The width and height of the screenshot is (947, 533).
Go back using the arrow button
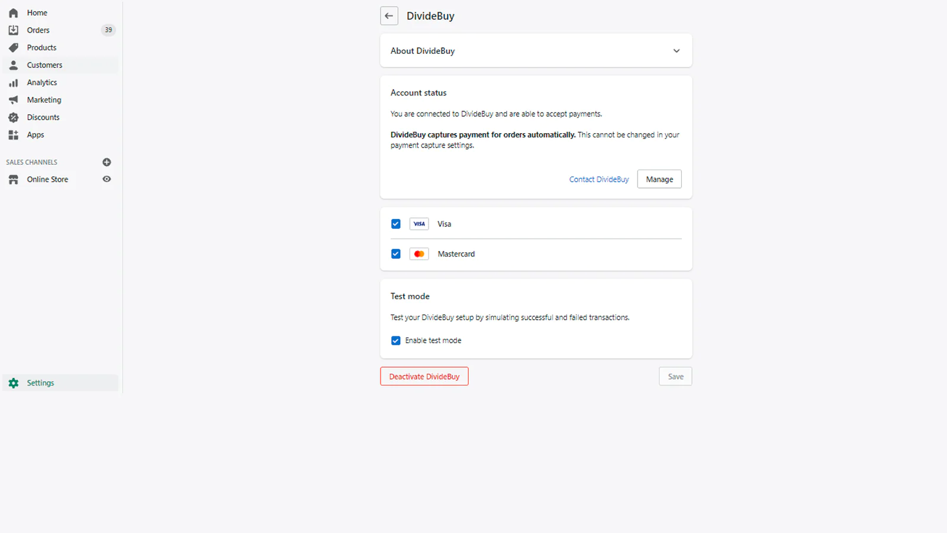pos(389,16)
